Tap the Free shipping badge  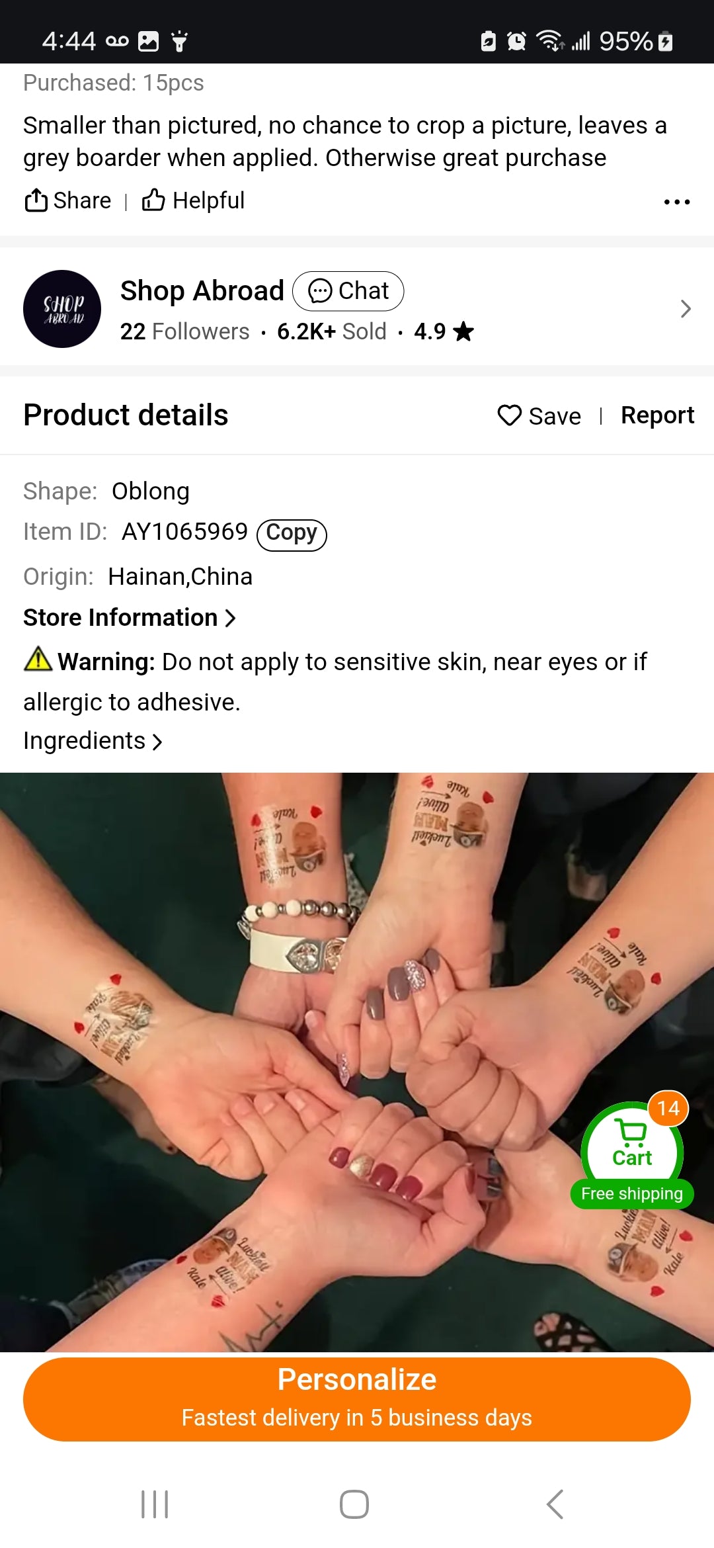pyautogui.click(x=632, y=1193)
